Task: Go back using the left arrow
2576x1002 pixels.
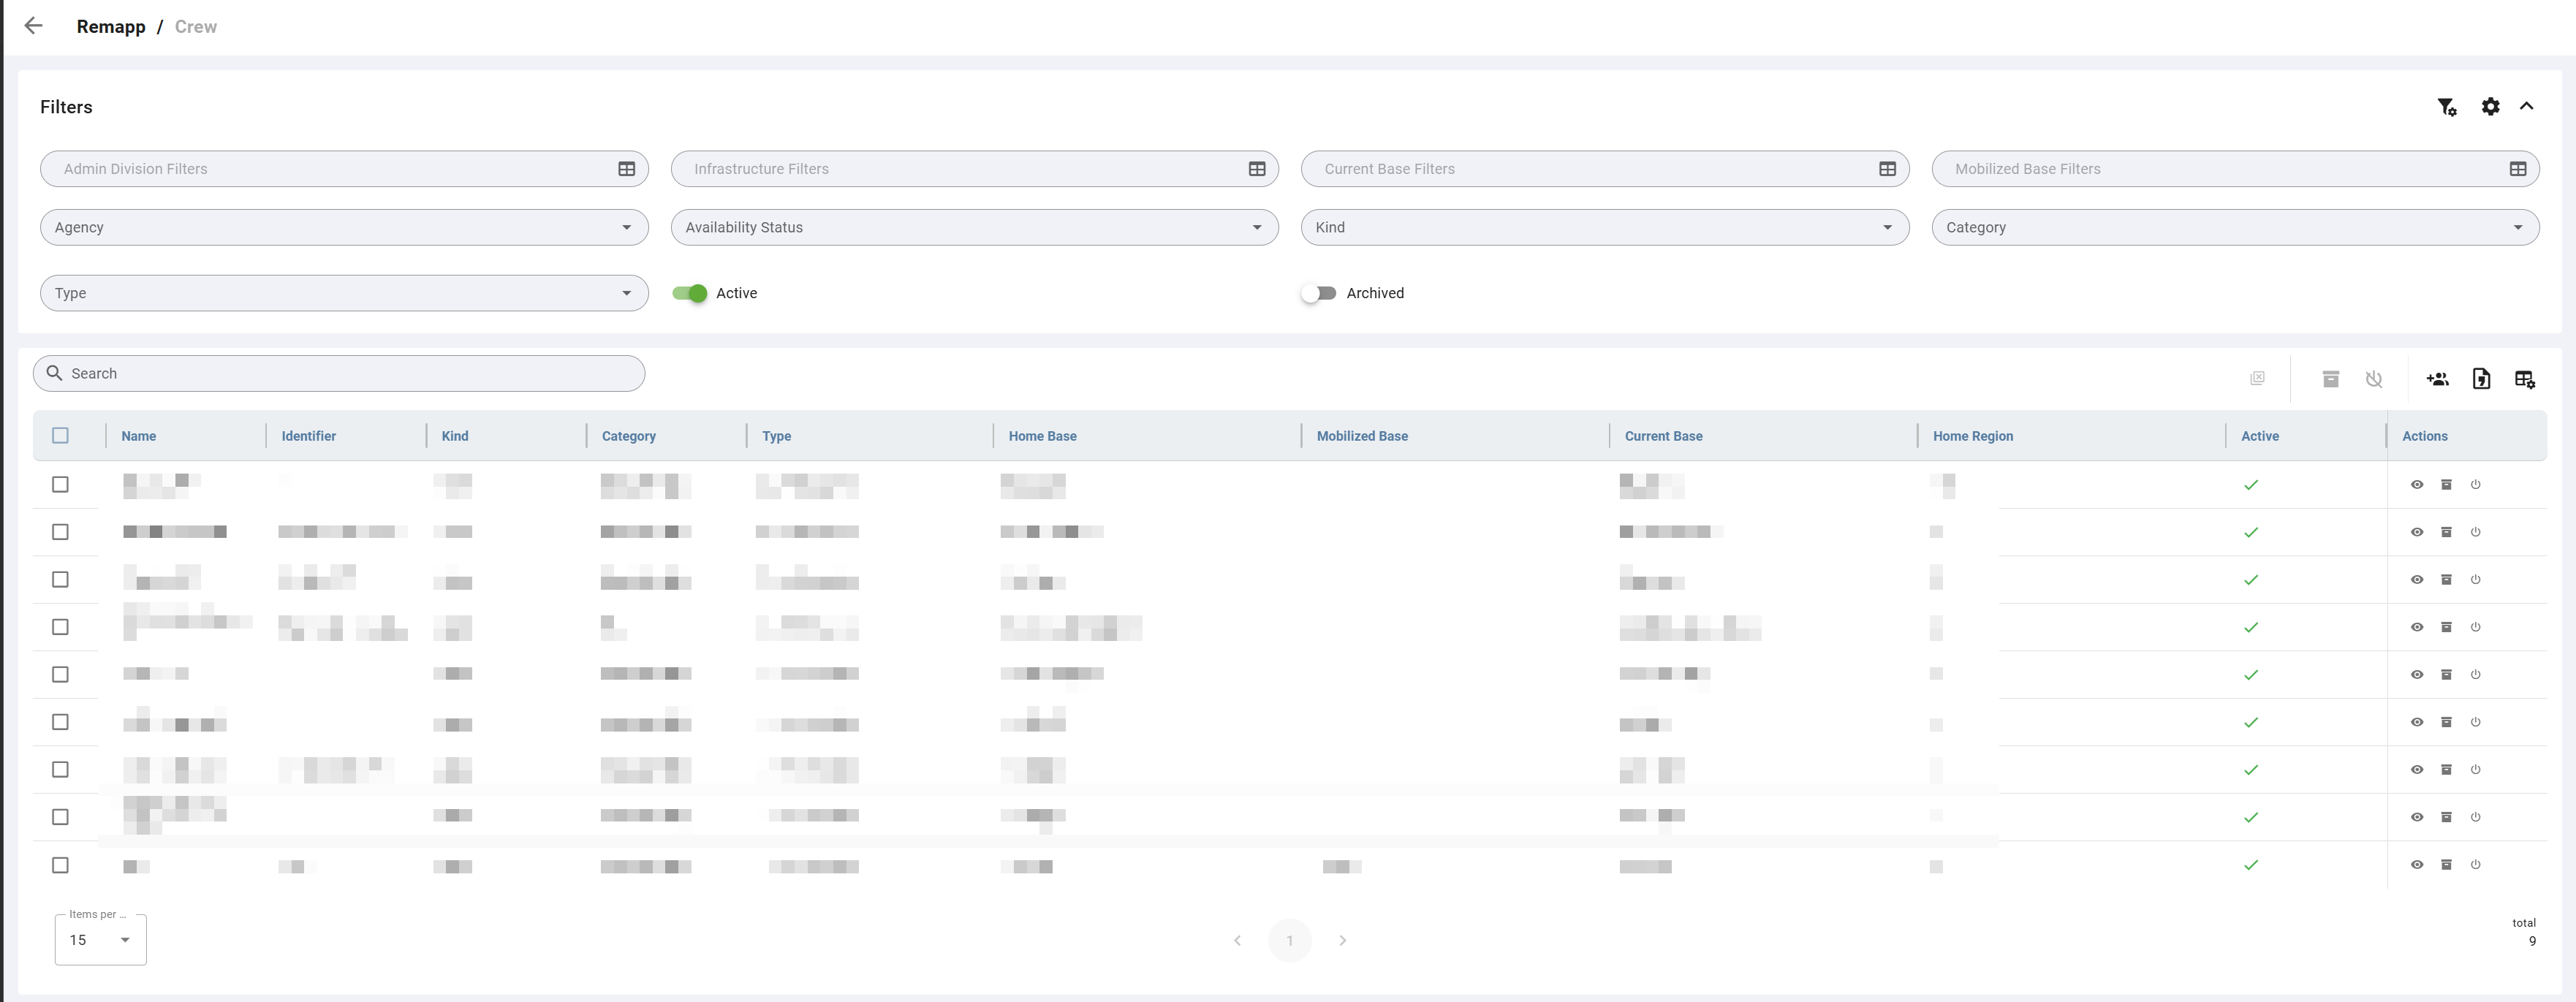Action: tap(33, 26)
